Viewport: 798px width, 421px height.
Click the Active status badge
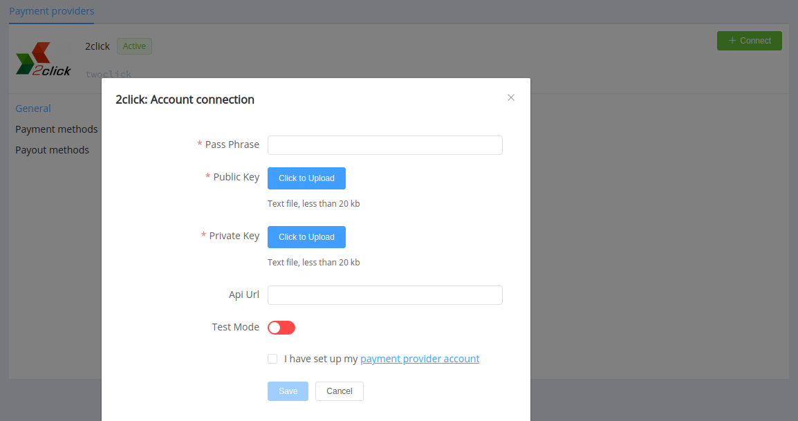134,46
